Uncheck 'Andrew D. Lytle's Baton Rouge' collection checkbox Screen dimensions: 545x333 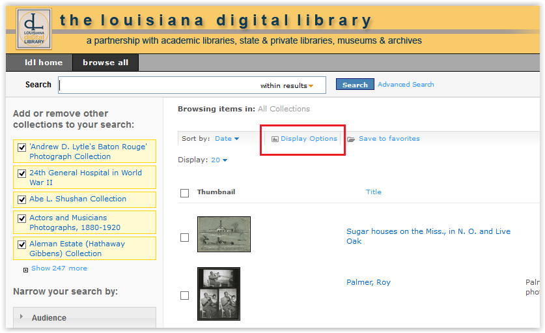click(22, 147)
